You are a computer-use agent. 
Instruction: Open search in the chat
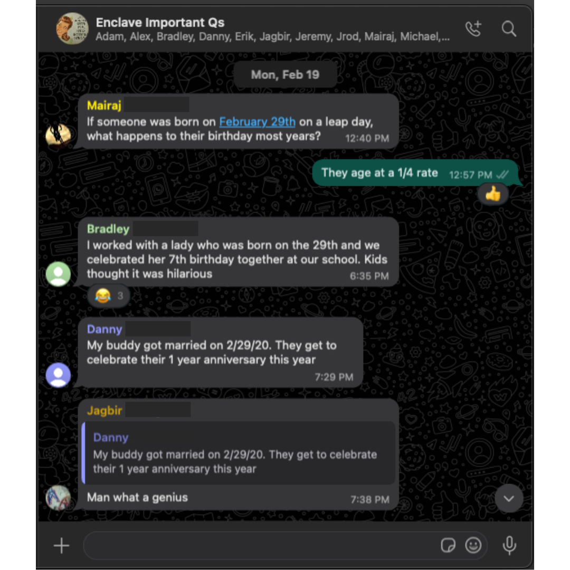[509, 28]
